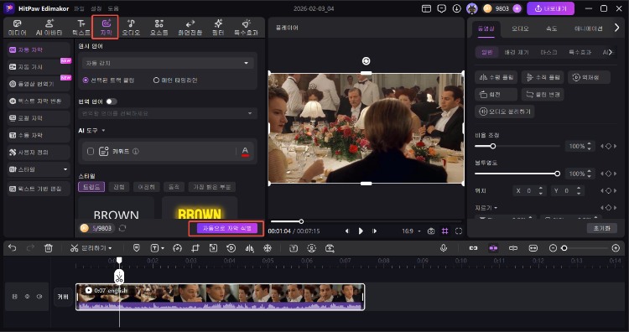Add a scale (비율 조절) keyframe diamond
629x332 pixels.
[x=609, y=147]
